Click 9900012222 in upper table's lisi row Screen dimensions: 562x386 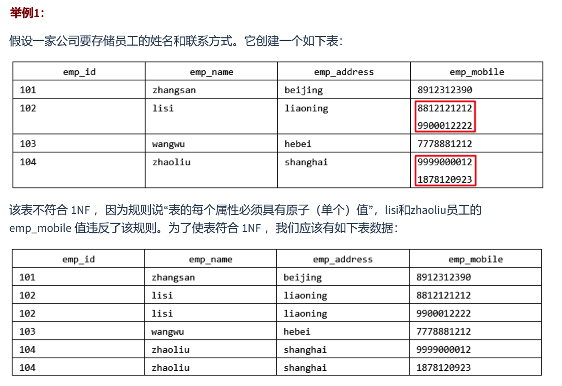point(445,126)
